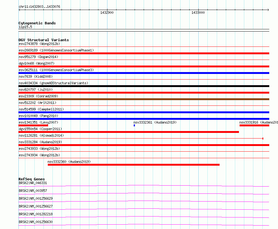Image resolution: width=278 pixels, height=229 pixels.
Task: Click the thick red esv2669189 bar
Action: pos(144,53)
